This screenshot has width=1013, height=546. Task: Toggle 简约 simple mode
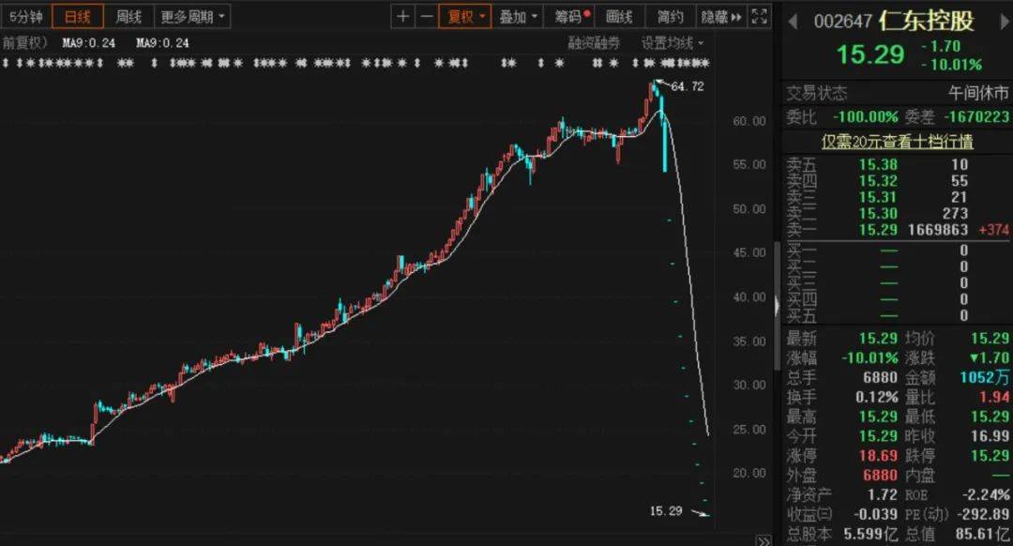[670, 16]
